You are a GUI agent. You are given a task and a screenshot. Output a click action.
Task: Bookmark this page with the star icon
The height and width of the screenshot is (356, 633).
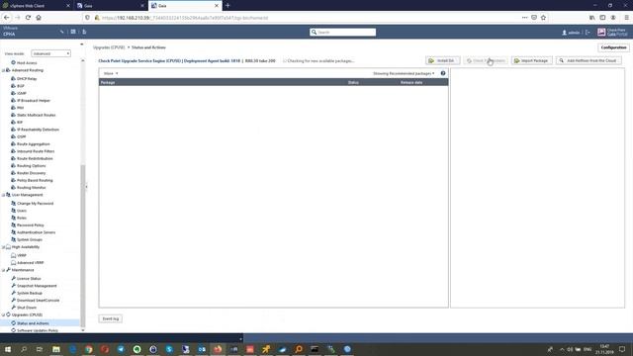point(543,18)
